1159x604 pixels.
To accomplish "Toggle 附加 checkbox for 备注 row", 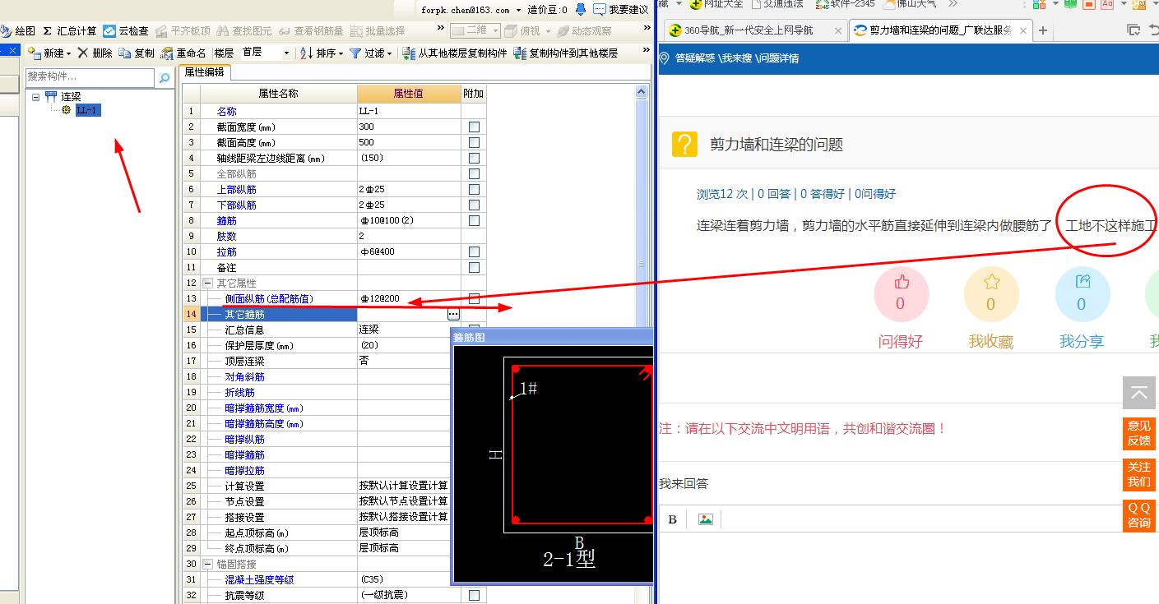I will coord(474,267).
